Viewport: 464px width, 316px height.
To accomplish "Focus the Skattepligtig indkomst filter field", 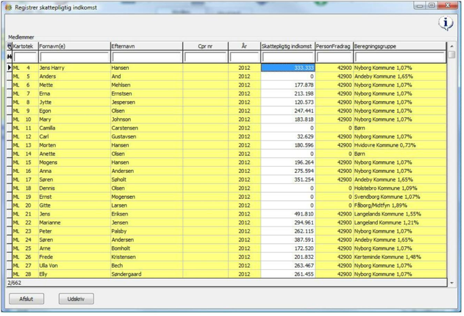I will coord(288,57).
